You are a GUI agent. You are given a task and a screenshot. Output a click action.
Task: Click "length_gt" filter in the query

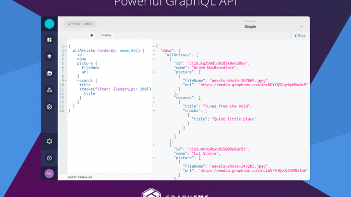coord(126,89)
